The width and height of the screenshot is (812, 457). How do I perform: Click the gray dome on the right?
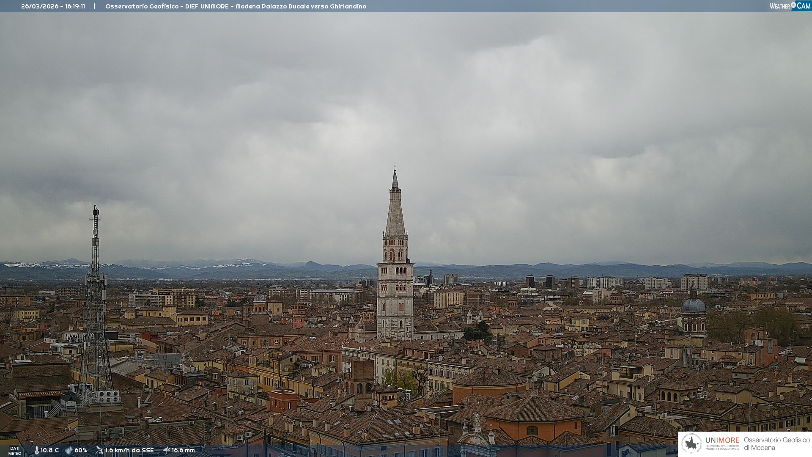(x=694, y=306)
